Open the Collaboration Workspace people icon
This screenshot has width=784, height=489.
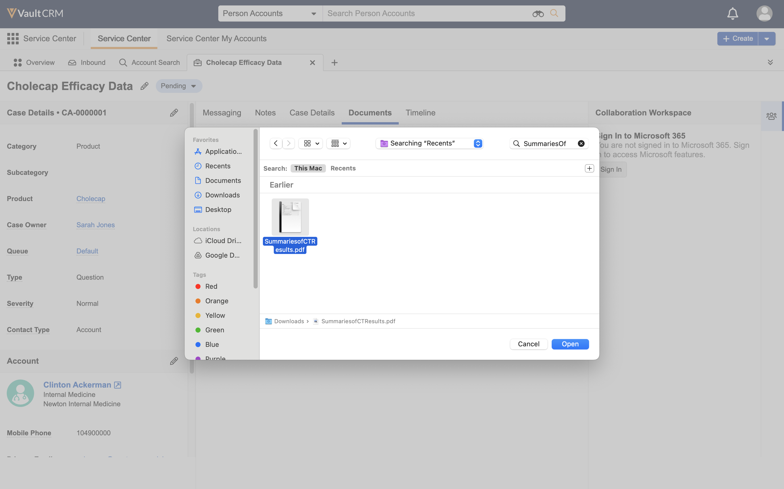pyautogui.click(x=771, y=116)
